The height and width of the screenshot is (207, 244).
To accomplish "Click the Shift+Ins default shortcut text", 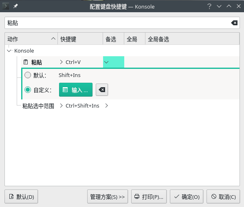I will pos(70,75).
